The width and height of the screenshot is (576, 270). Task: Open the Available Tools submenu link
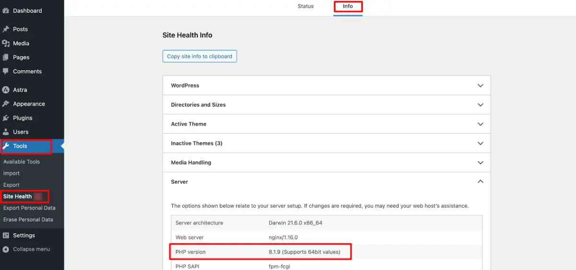point(22,162)
